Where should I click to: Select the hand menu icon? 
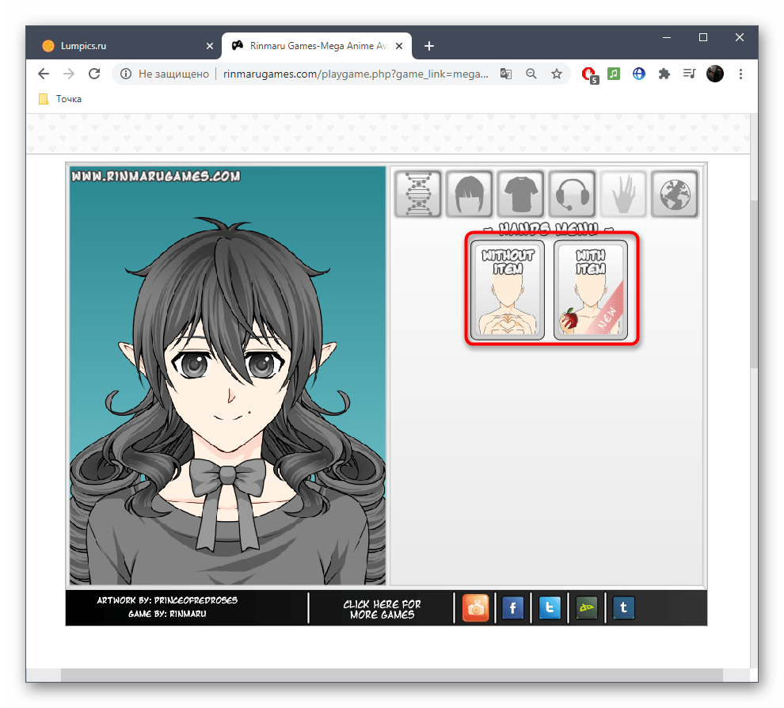click(x=623, y=194)
